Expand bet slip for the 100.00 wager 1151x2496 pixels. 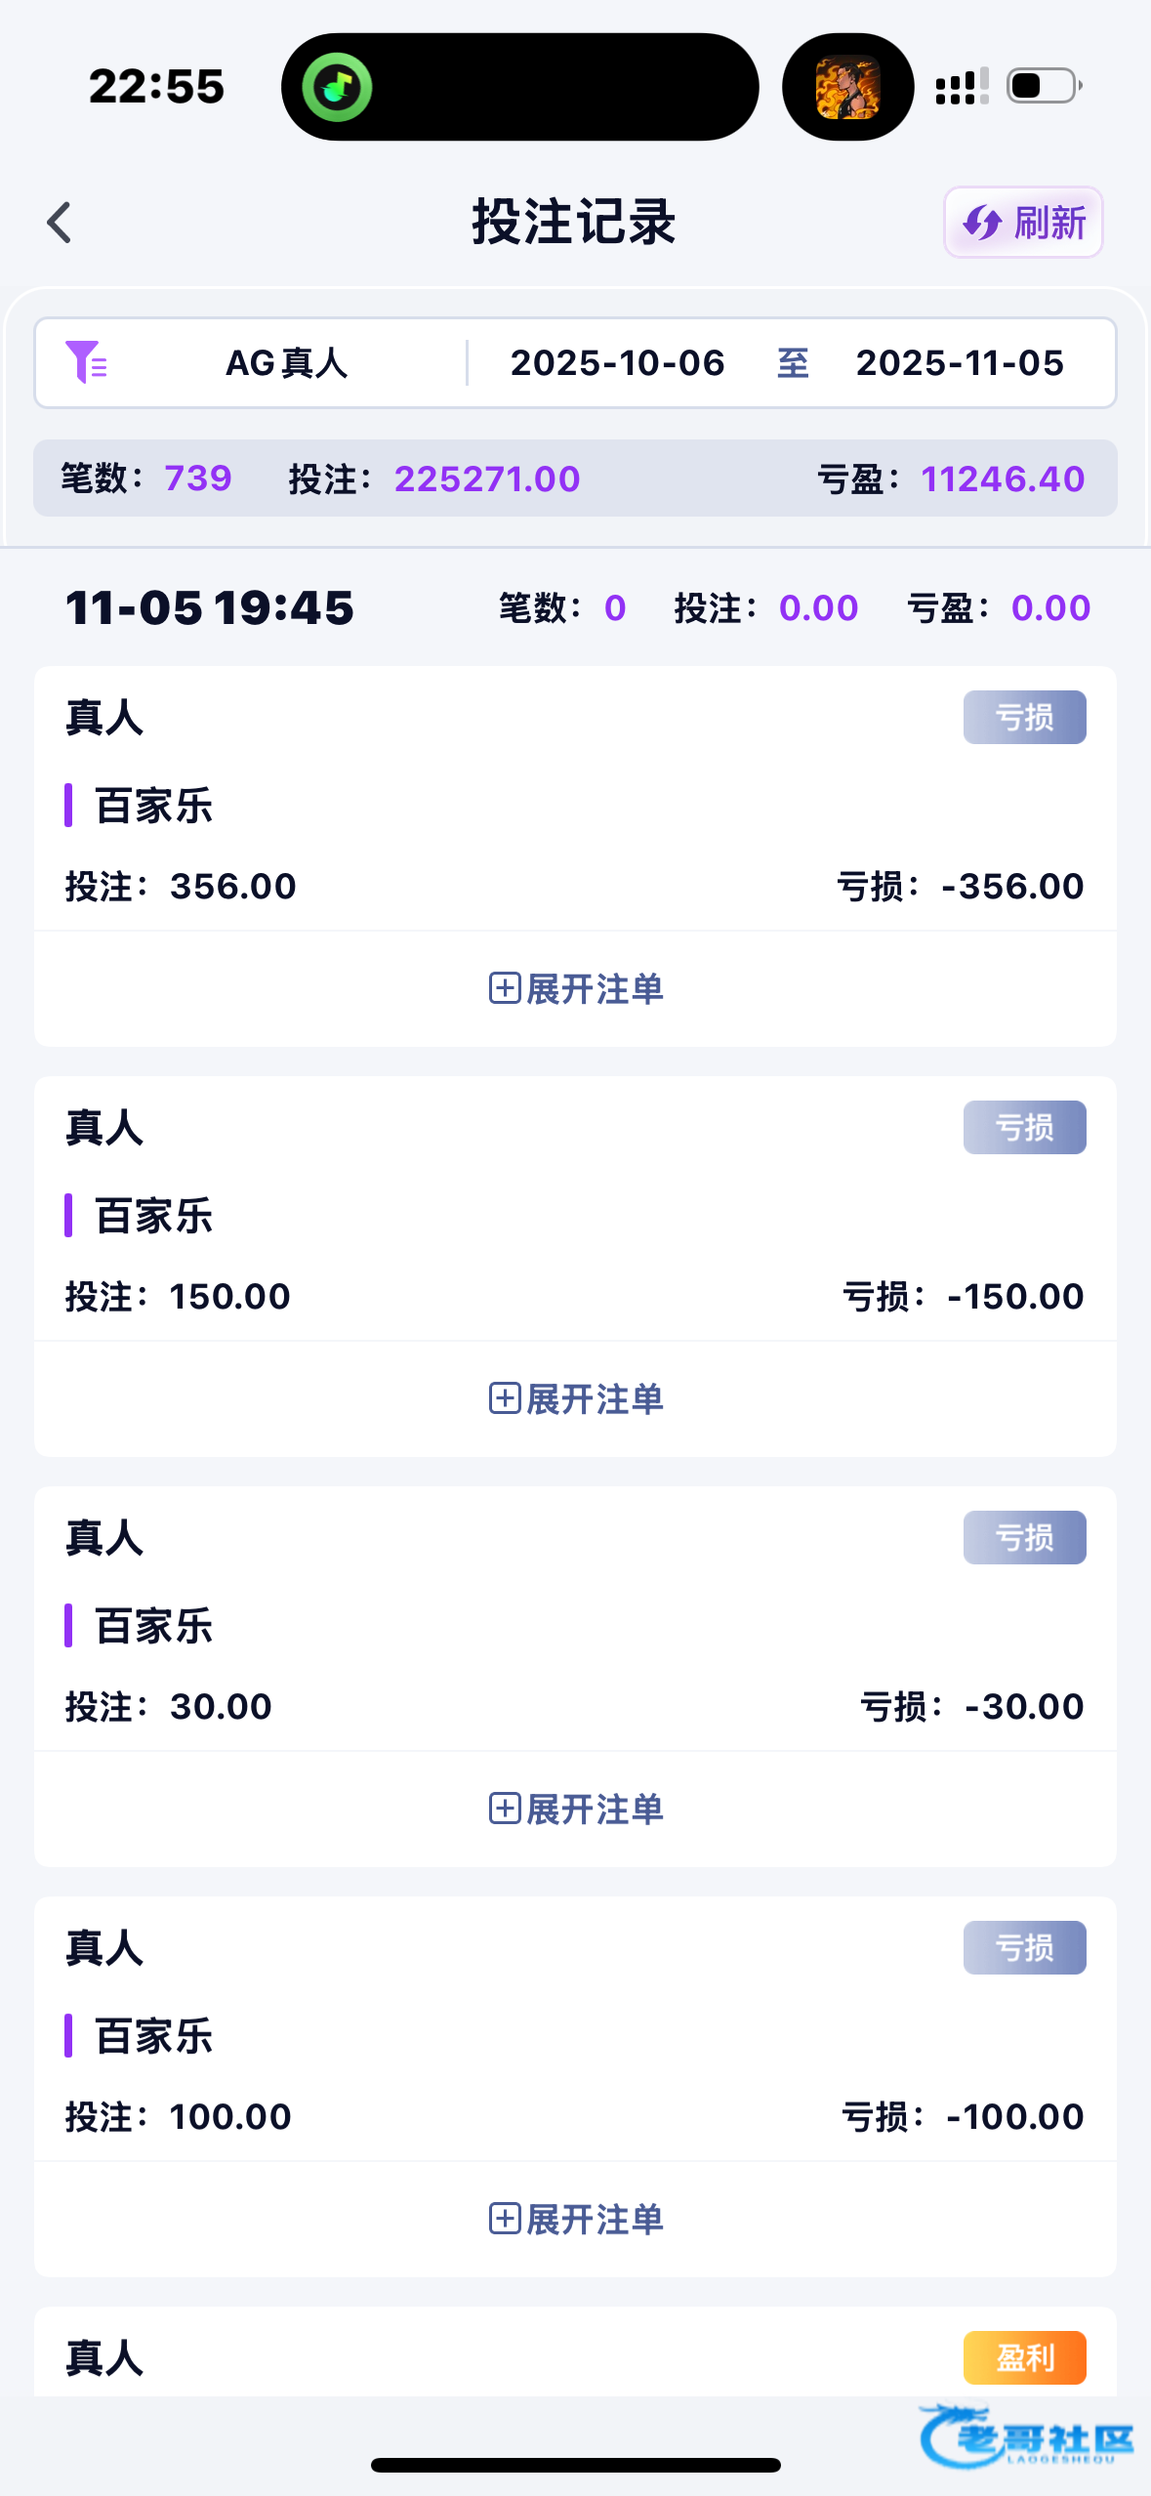tap(576, 2219)
